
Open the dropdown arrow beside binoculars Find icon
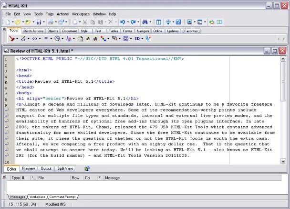150,22
